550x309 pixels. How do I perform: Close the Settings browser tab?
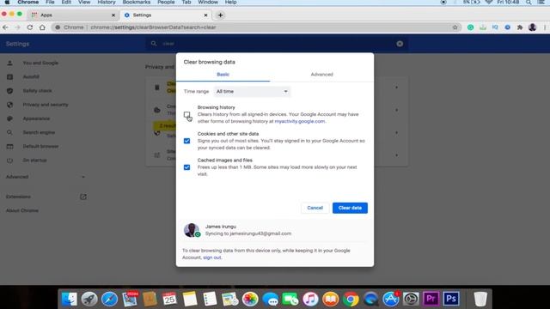[x=205, y=15]
